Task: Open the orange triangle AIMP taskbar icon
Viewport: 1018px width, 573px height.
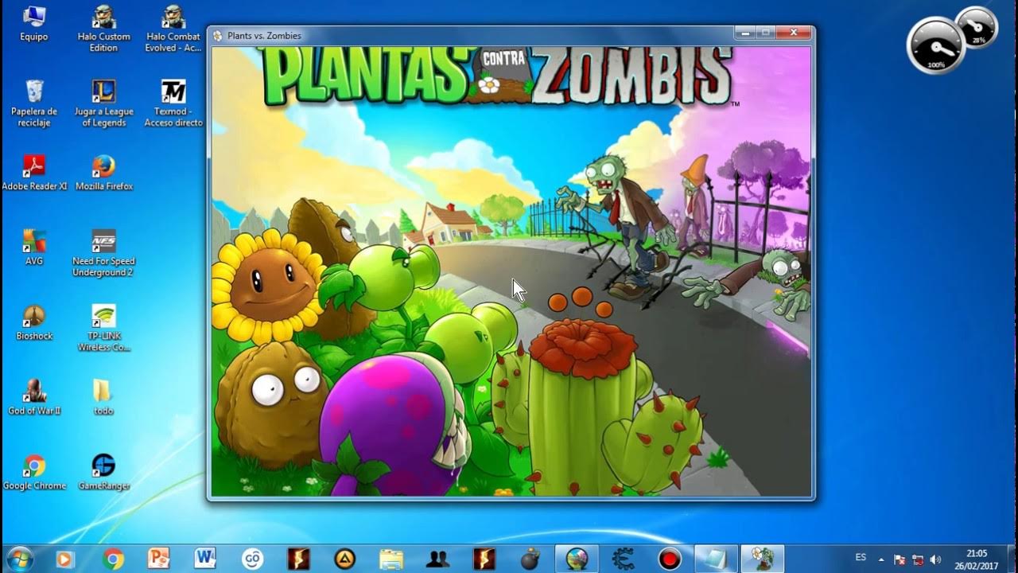Action: click(x=344, y=559)
